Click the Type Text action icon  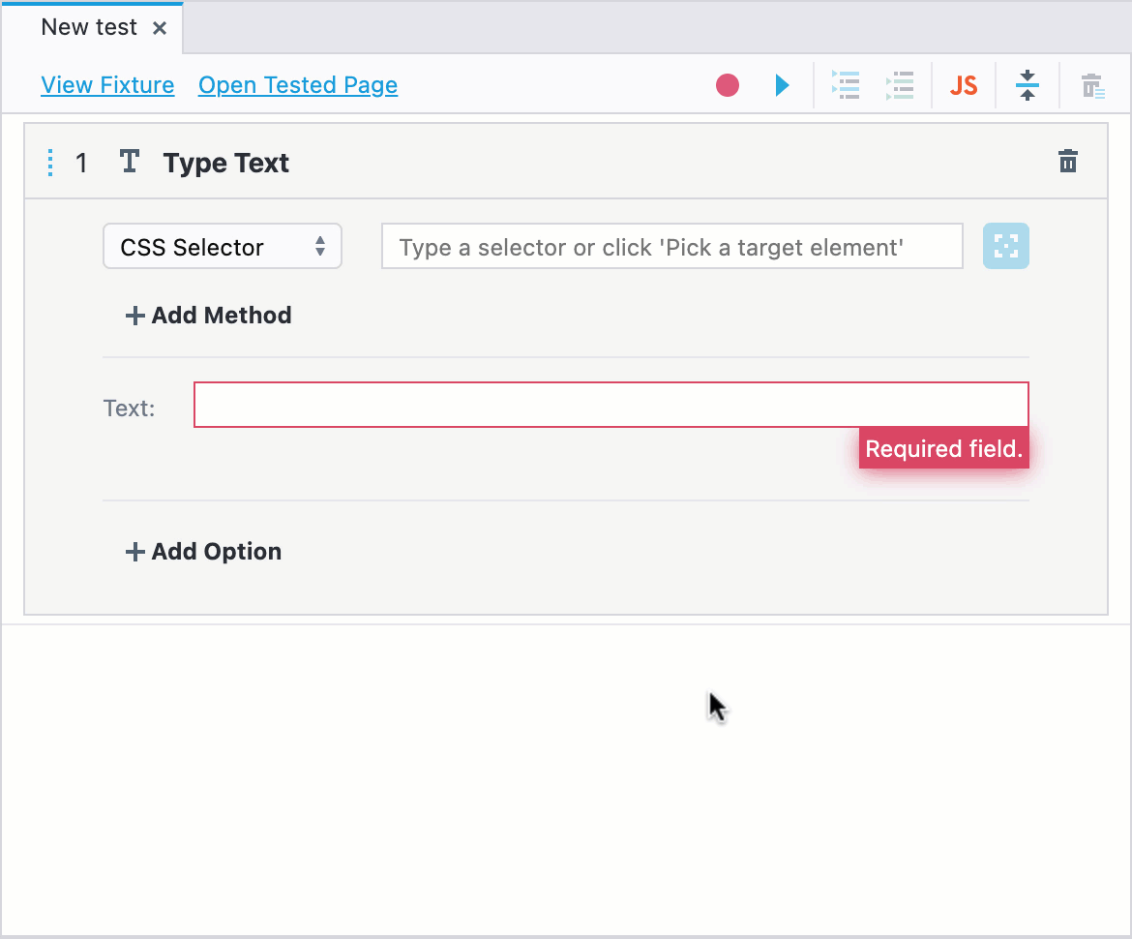(x=129, y=162)
